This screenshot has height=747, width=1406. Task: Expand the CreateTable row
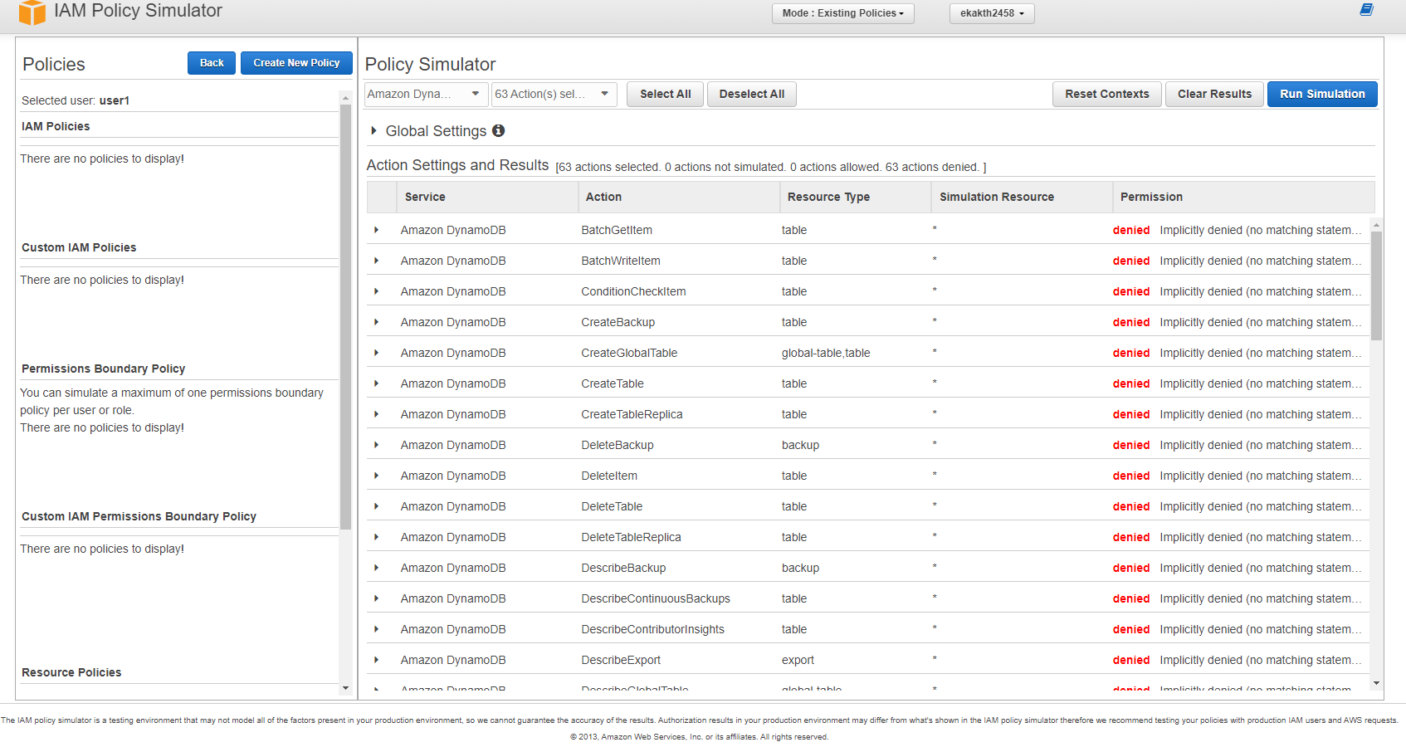(x=376, y=383)
